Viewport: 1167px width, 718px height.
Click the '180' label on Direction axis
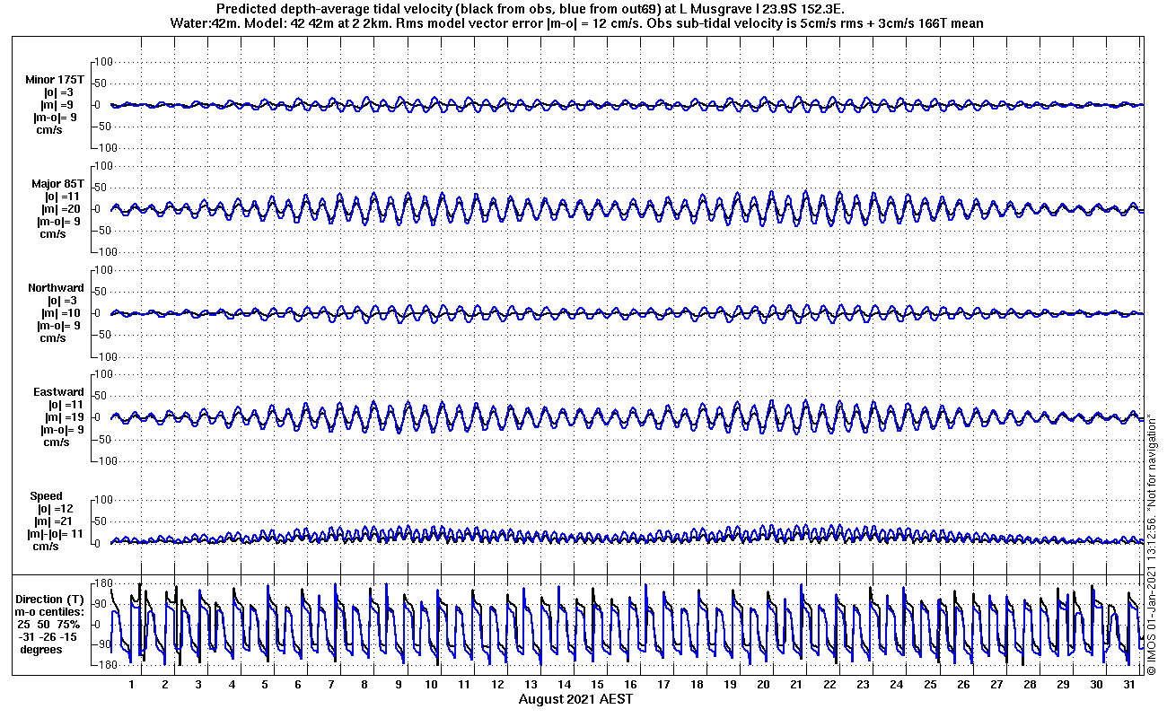103,583
